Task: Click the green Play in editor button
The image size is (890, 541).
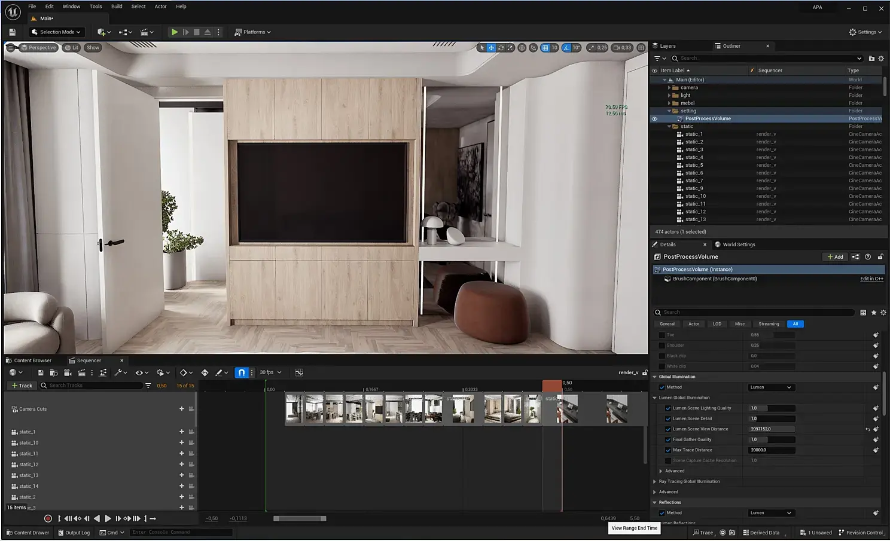Action: tap(174, 32)
